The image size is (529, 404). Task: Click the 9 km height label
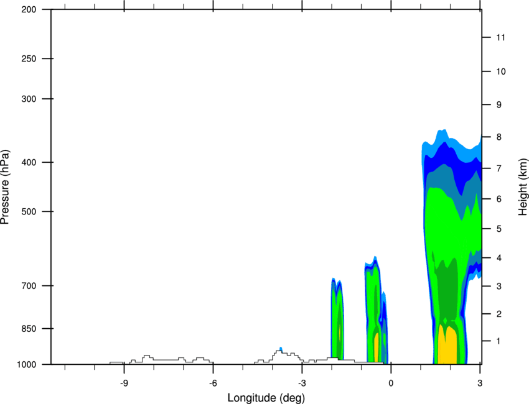(499, 105)
